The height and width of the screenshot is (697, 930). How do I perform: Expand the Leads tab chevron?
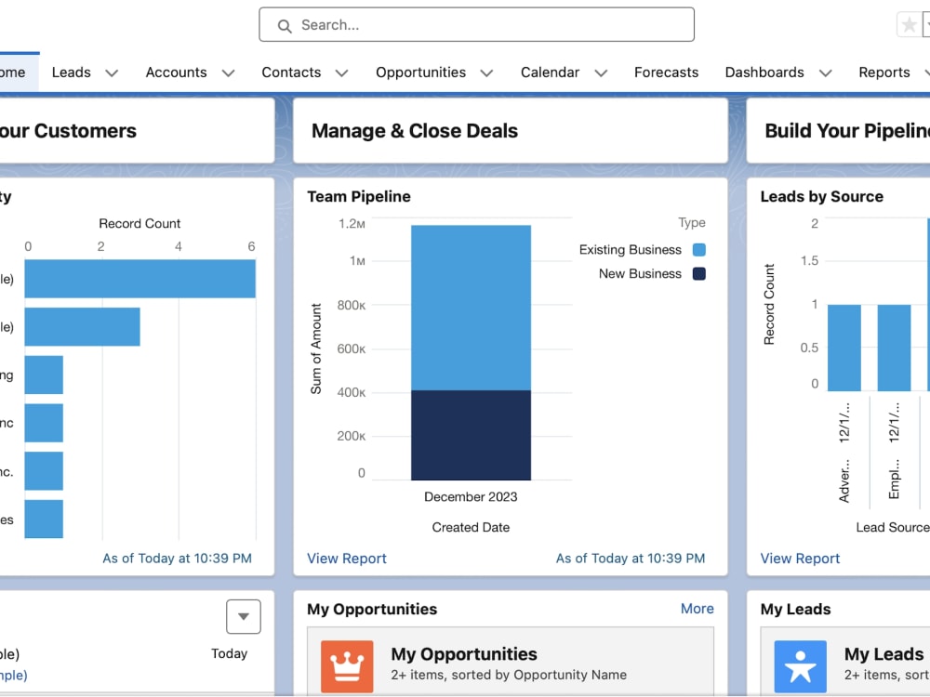(112, 72)
